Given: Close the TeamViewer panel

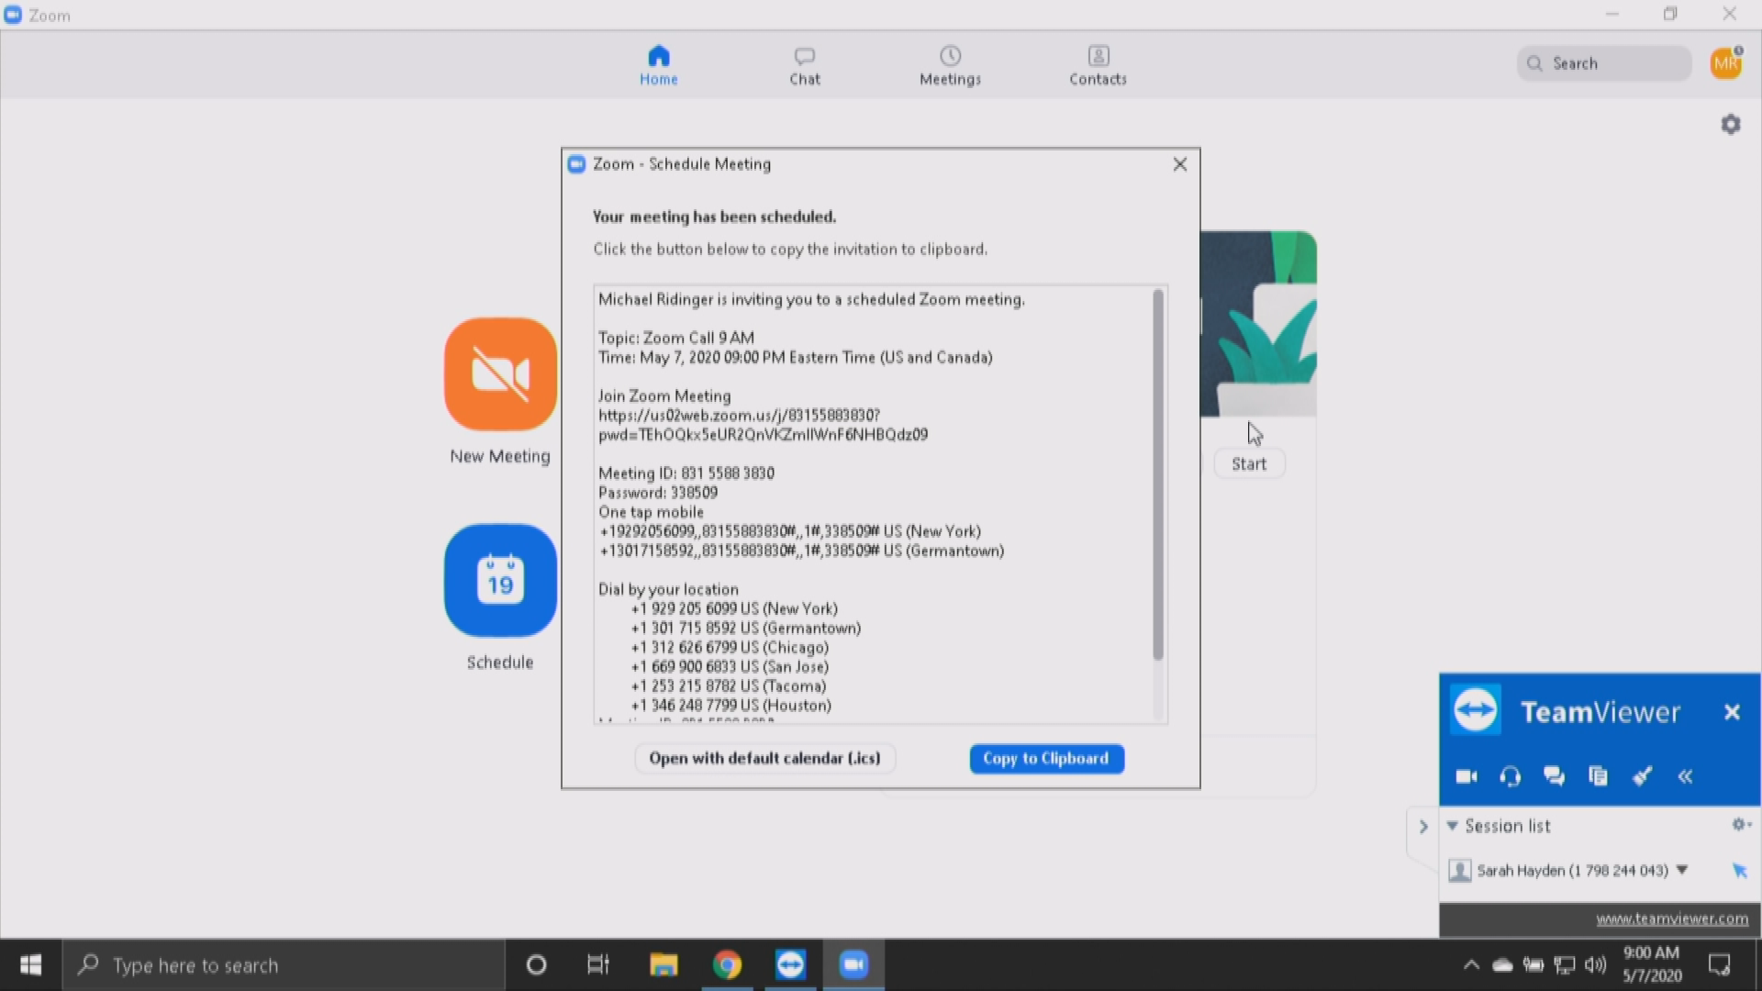Looking at the screenshot, I should tap(1732, 712).
